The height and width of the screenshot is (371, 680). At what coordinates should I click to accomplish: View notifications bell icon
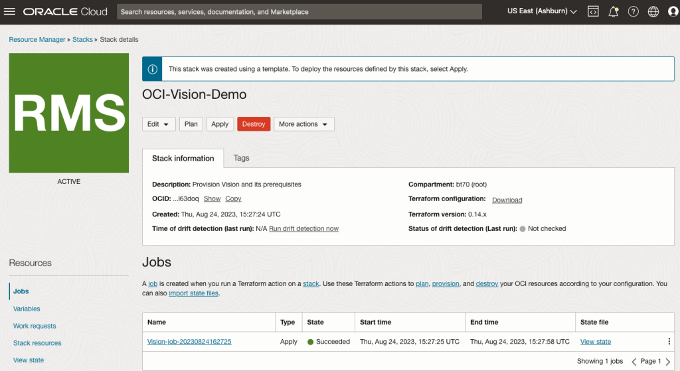click(614, 12)
